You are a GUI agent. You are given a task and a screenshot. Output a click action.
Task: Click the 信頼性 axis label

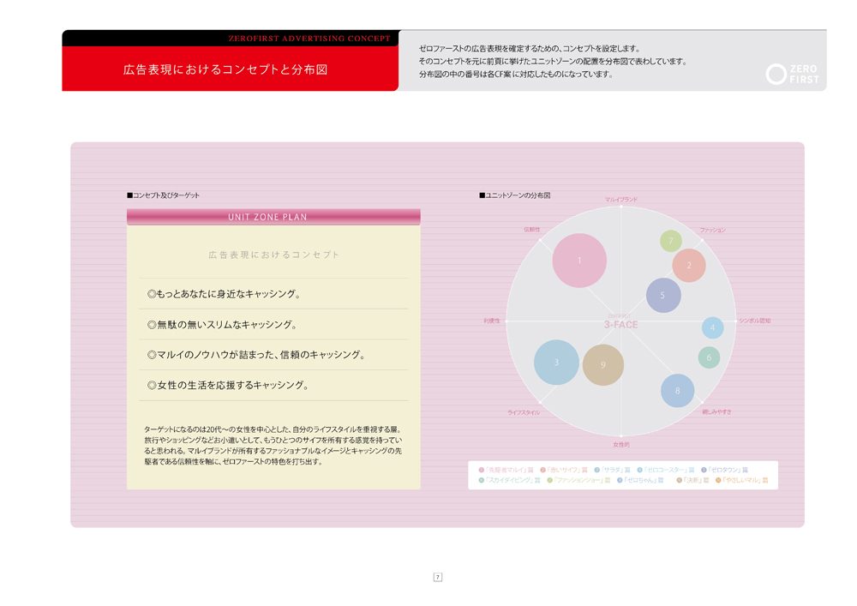pyautogui.click(x=532, y=230)
